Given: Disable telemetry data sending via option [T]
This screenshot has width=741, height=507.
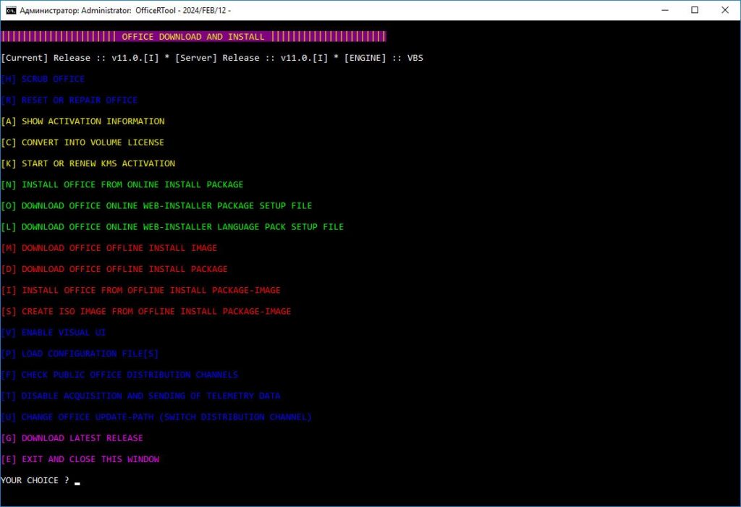Looking at the screenshot, I should (142, 396).
